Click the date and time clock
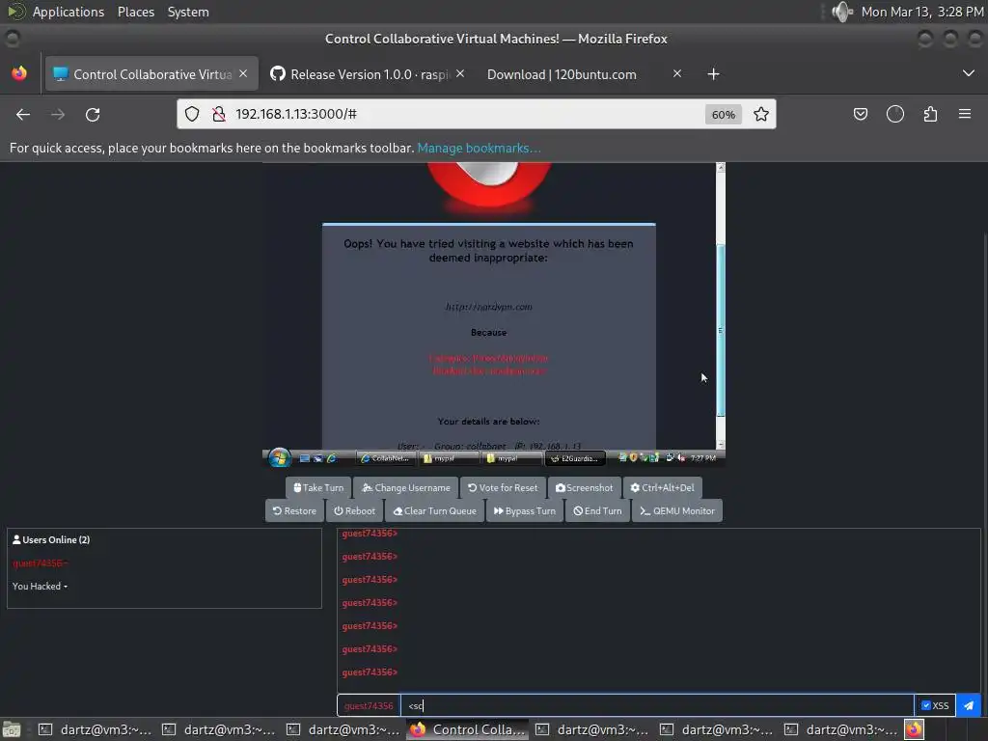The width and height of the screenshot is (988, 741). 921,12
